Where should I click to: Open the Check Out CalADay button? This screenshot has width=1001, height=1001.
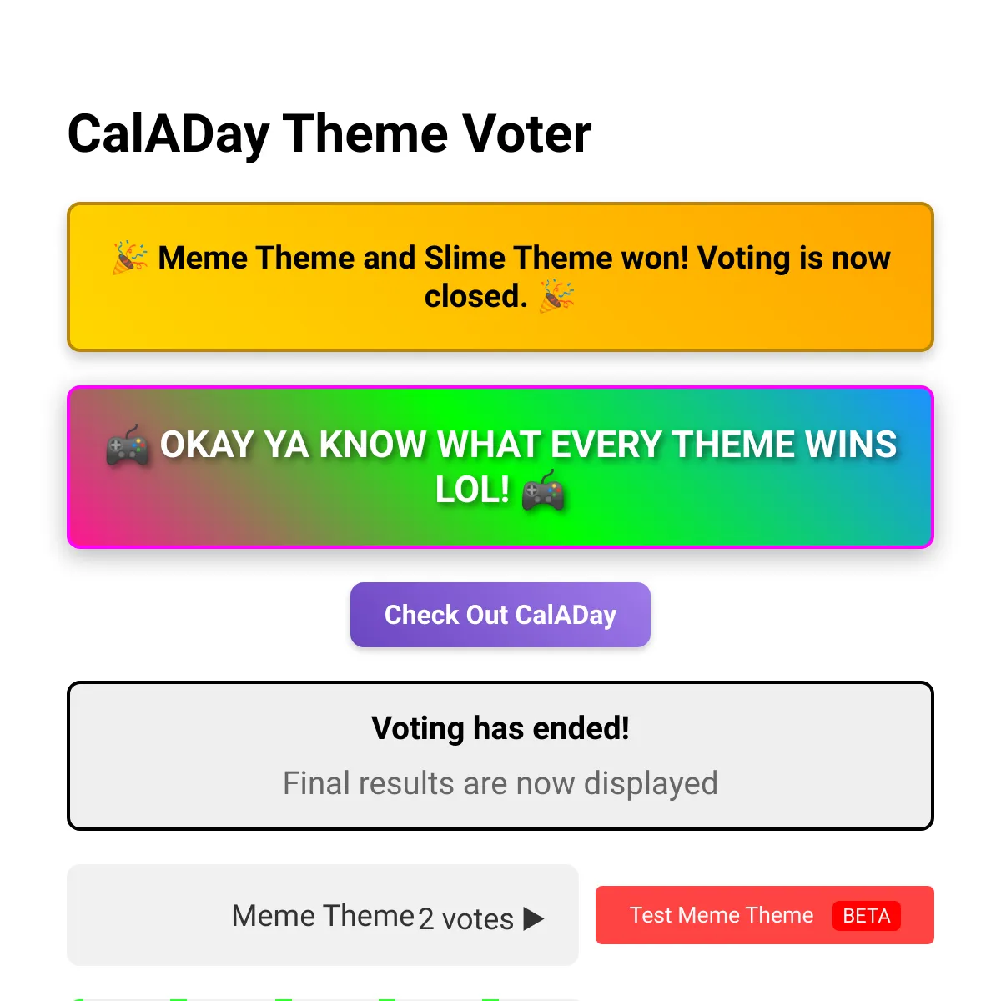tap(500, 615)
